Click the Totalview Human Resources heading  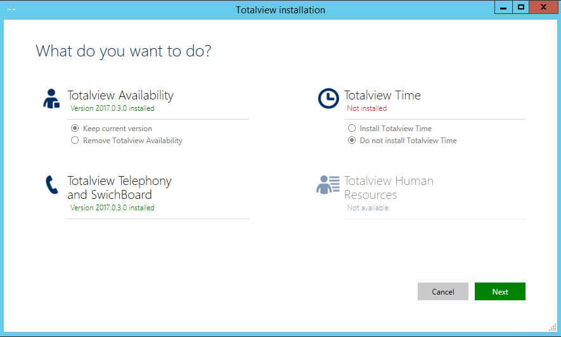(x=389, y=188)
